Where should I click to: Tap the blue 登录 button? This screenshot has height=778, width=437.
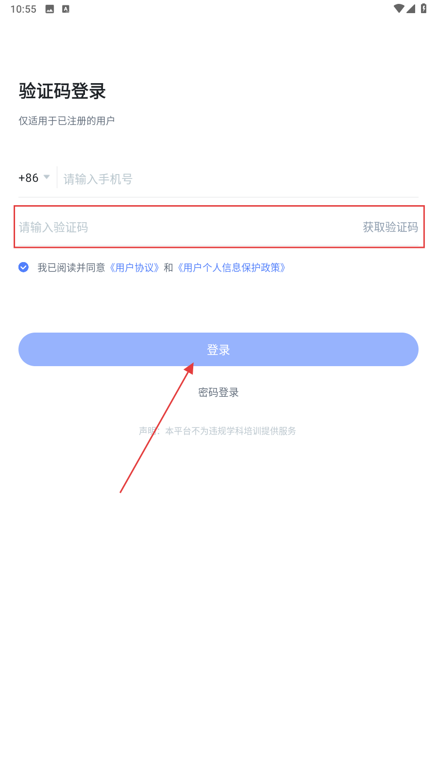[218, 349]
